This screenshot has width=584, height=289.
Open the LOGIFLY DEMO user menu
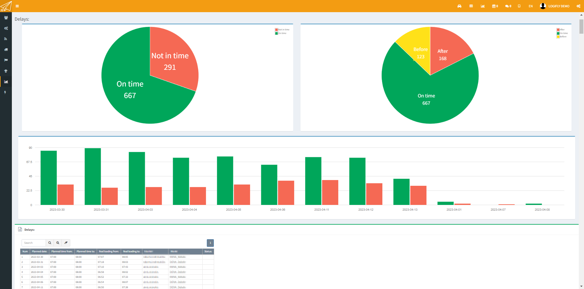554,6
